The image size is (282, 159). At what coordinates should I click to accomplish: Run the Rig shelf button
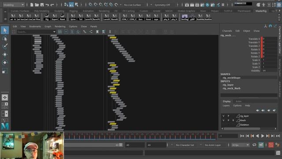(x=47, y=17)
